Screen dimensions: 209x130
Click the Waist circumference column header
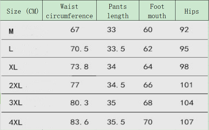pos(69,11)
